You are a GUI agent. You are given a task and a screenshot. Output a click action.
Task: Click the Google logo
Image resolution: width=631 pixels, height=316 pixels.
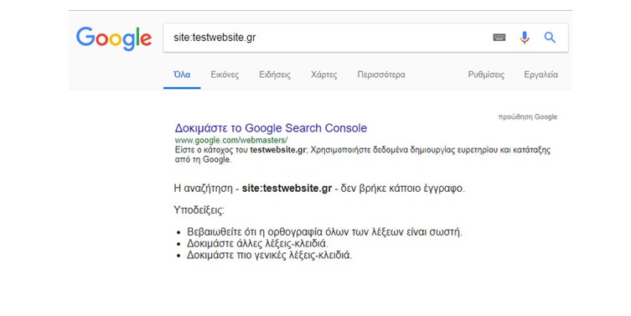pyautogui.click(x=114, y=39)
